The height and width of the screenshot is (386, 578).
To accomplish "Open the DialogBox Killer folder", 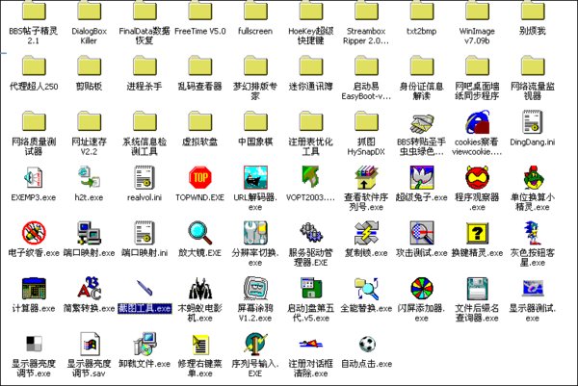I will (x=89, y=11).
